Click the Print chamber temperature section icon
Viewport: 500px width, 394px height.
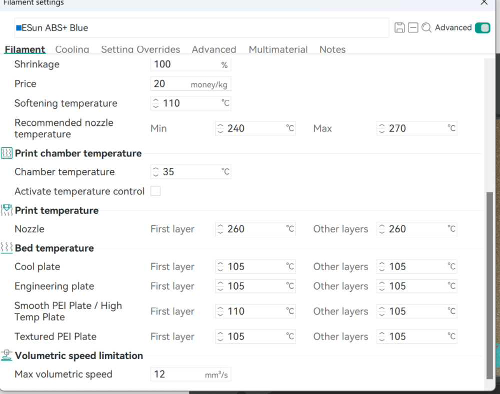coord(6,153)
